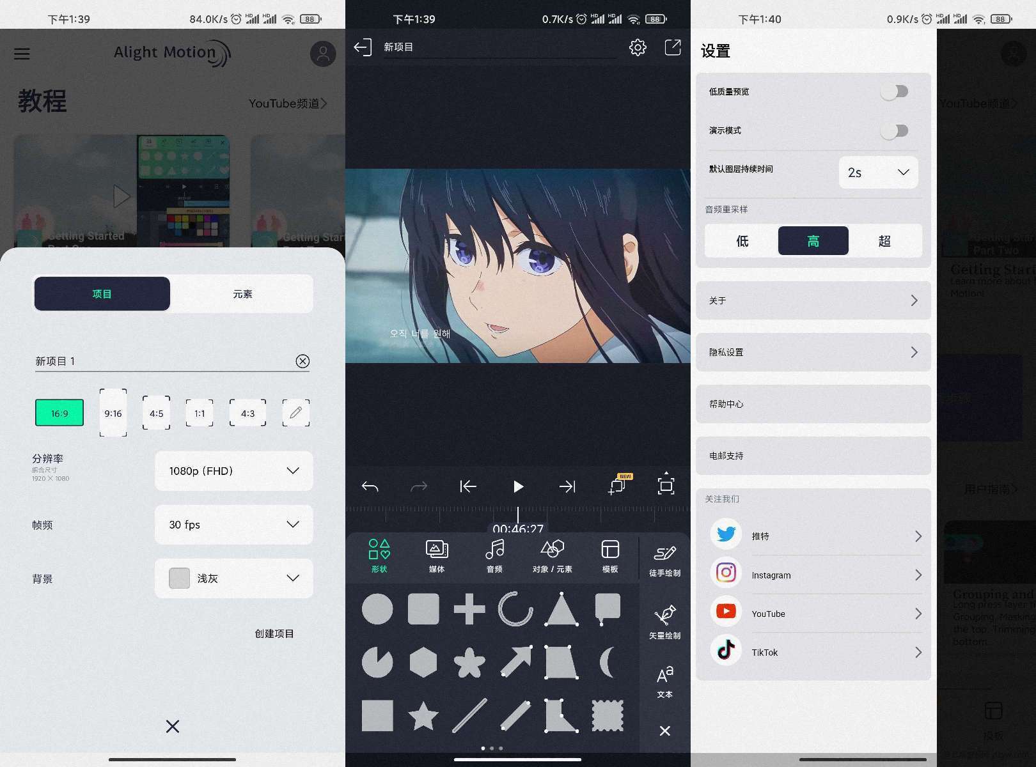Play the project preview
The width and height of the screenshot is (1036, 767).
pyautogui.click(x=518, y=486)
